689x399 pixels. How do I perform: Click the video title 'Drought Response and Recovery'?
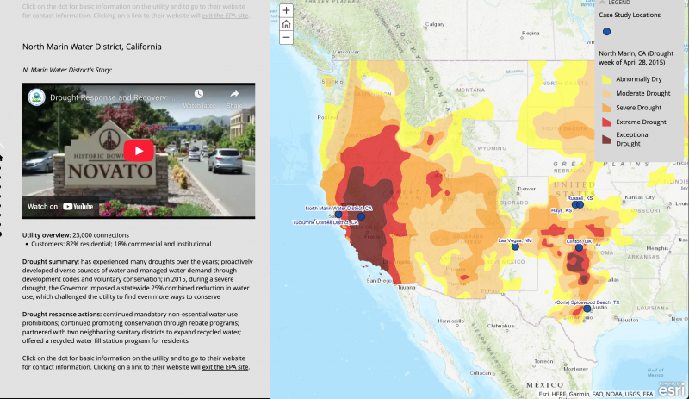pos(112,97)
